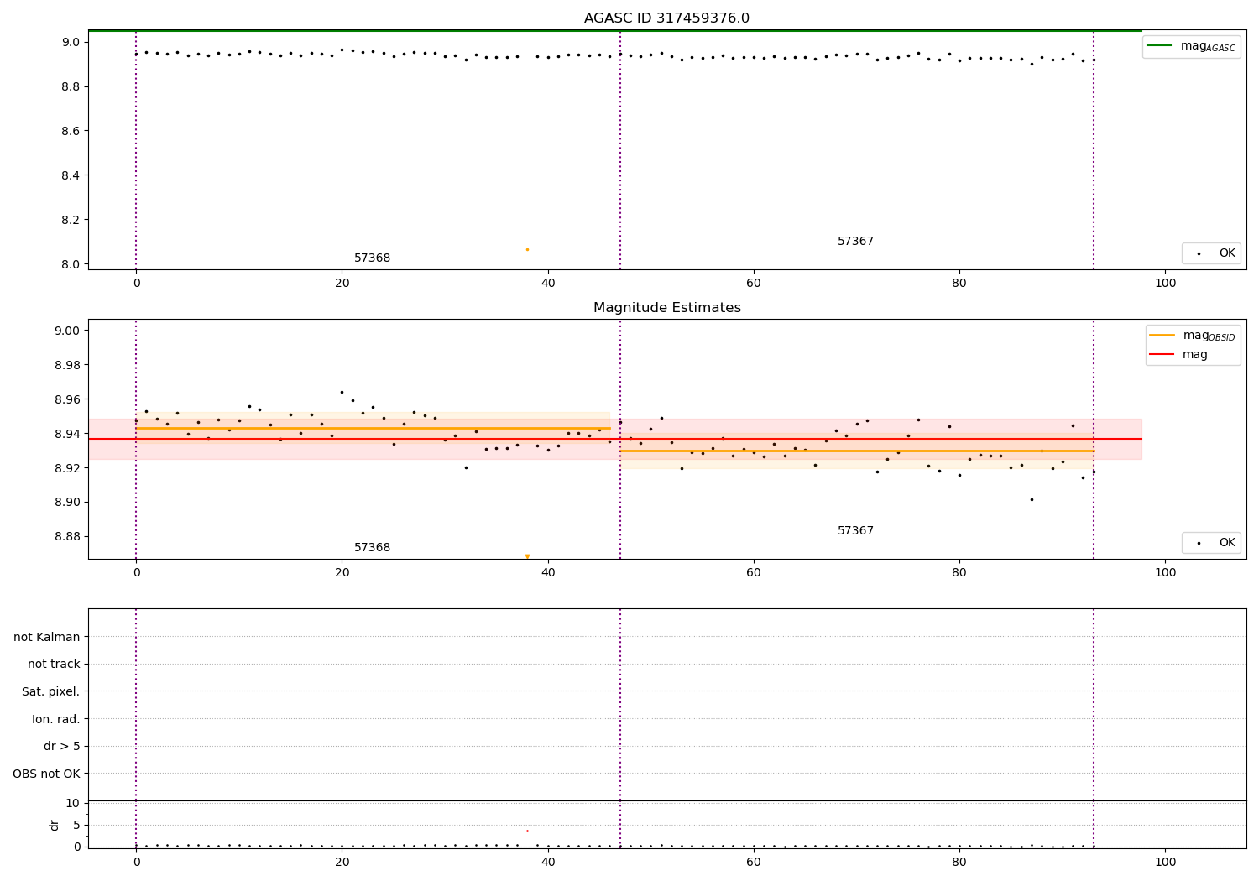
Task: Click the 'OBS not OK' axis label
Action: [47, 774]
